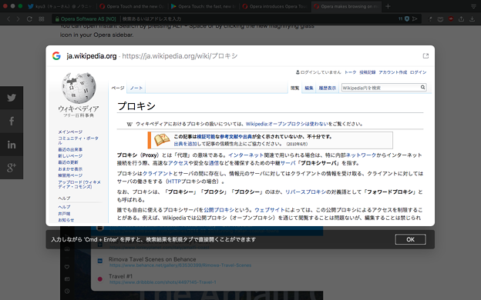The height and width of the screenshot is (300, 481).
Task: Share the article via the Google+ icon
Action: coord(12,168)
